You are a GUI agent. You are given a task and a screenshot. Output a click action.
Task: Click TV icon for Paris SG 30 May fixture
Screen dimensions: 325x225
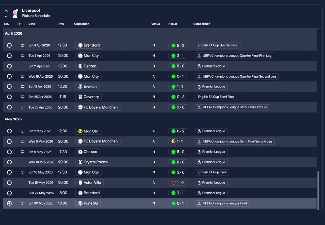coord(23,203)
